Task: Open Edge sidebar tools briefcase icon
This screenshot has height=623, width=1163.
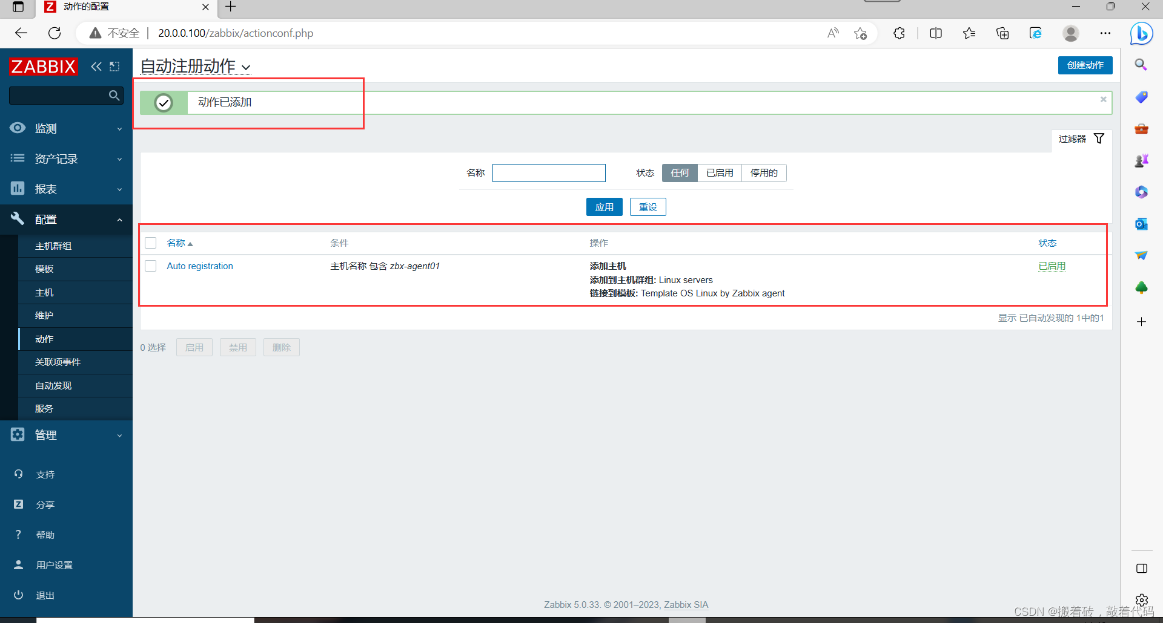Action: pos(1141,129)
